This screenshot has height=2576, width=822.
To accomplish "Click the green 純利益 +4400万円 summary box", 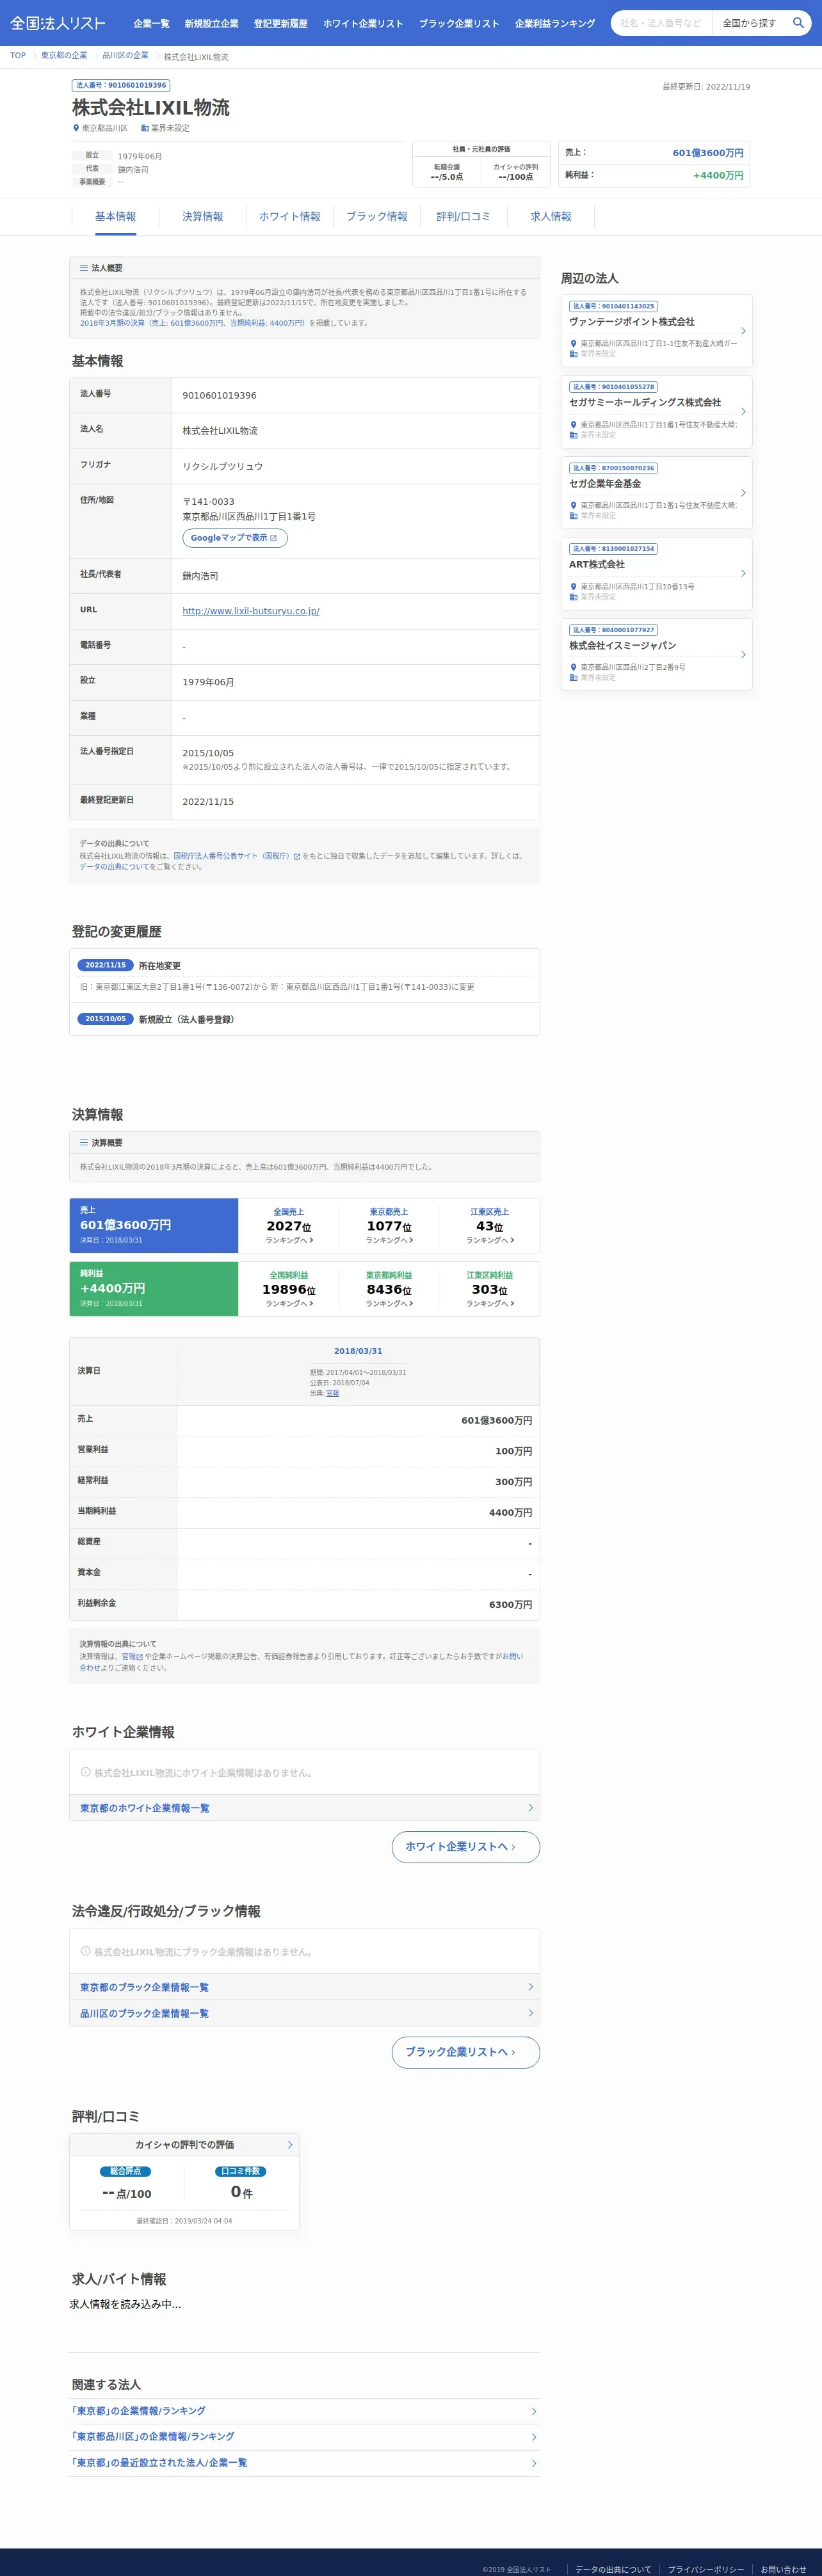I will coord(154,1289).
